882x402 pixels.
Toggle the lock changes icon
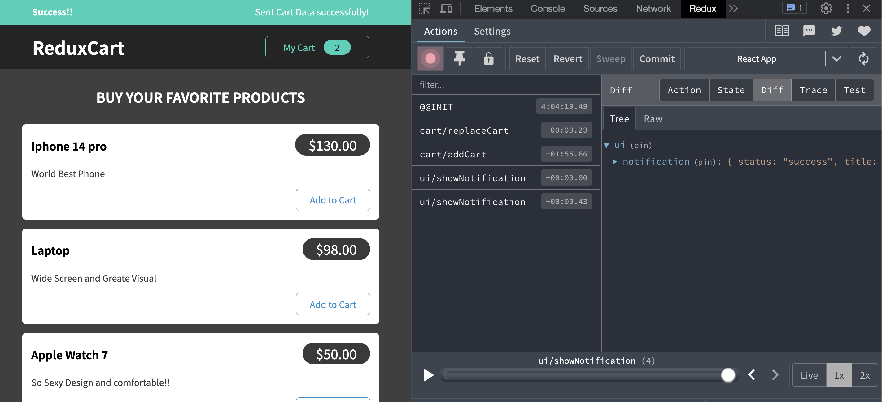[488, 59]
